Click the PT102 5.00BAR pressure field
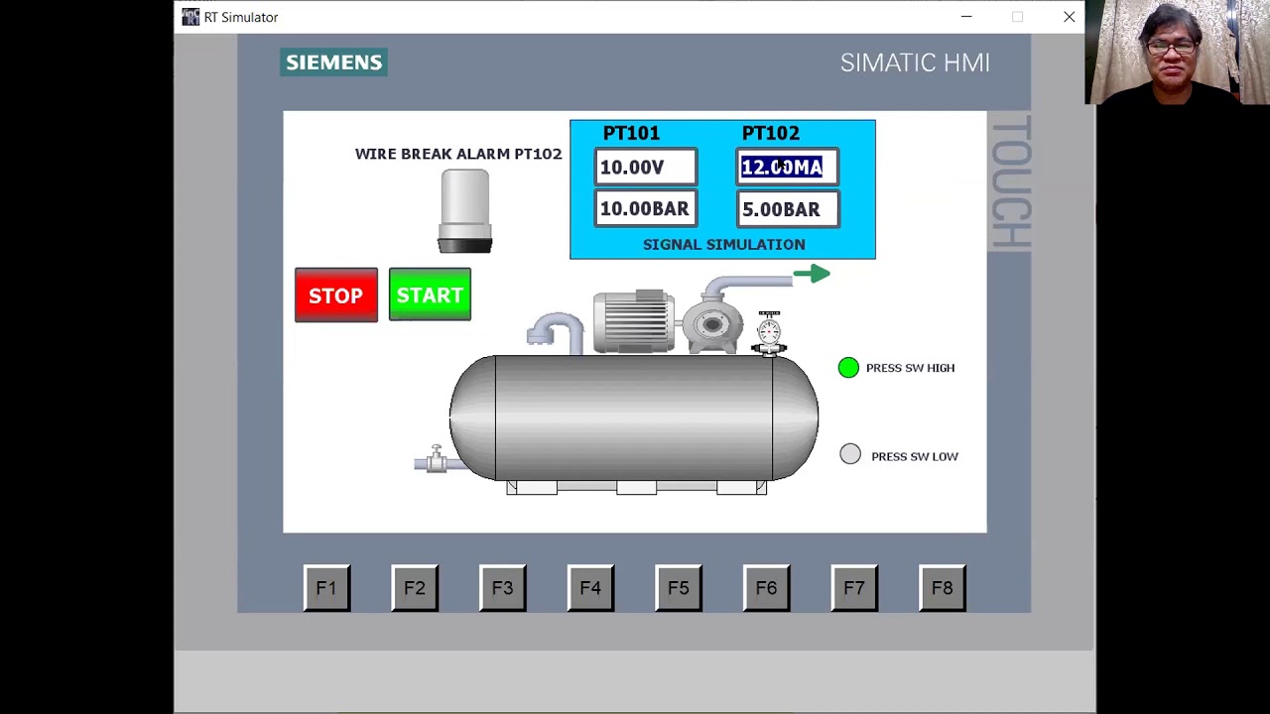 click(x=788, y=209)
